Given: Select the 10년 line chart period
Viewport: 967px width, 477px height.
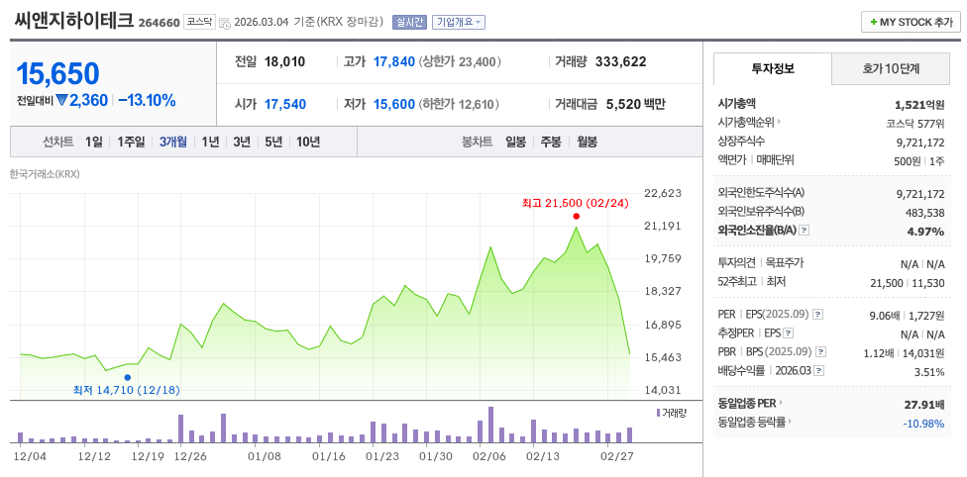Looking at the screenshot, I should pyautogui.click(x=308, y=142).
